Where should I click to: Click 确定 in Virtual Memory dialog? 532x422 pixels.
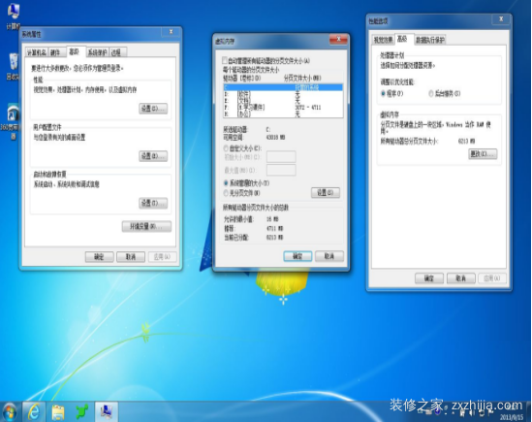(x=297, y=256)
